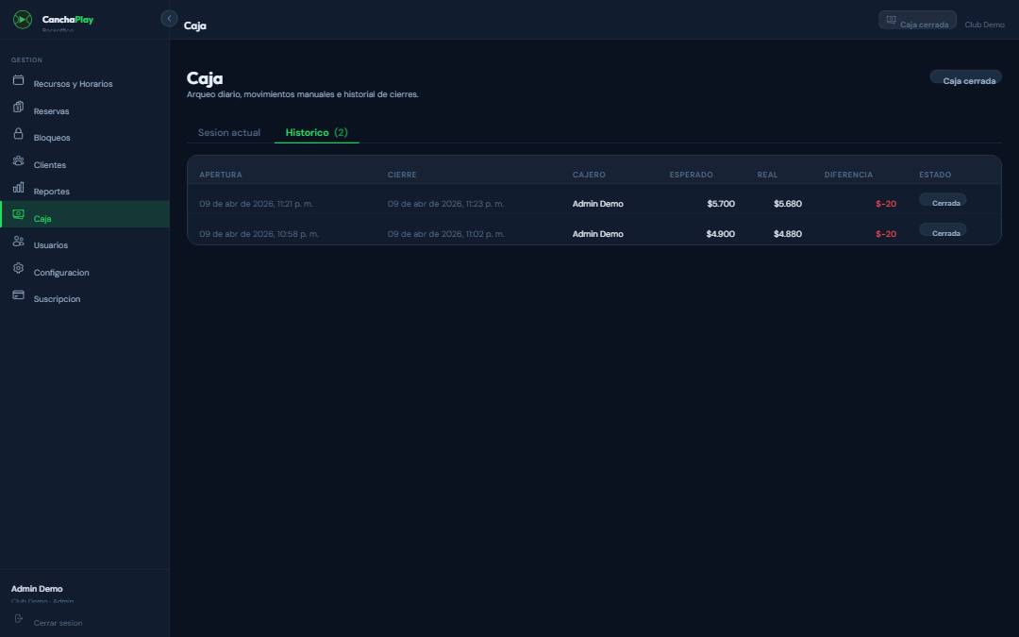Click opening time 10:58 p. m. cell
The image size is (1019, 637).
259,234
